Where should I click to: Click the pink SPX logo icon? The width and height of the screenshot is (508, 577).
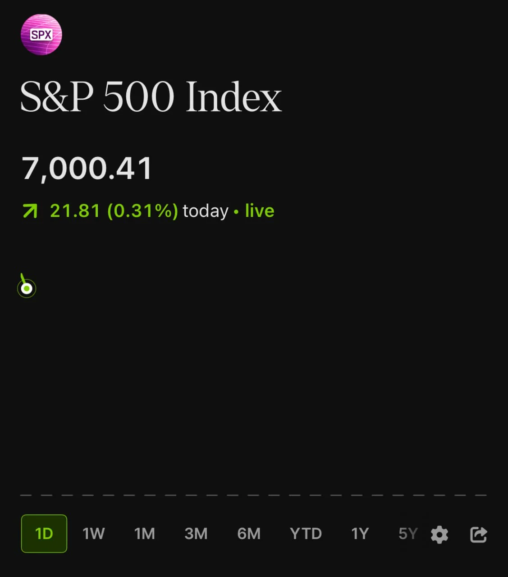(x=41, y=35)
